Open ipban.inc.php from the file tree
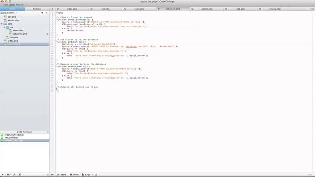The height and width of the screenshot is (177, 315). pos(20,34)
